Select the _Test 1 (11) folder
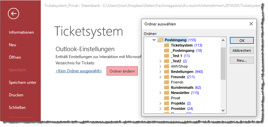 (180, 56)
